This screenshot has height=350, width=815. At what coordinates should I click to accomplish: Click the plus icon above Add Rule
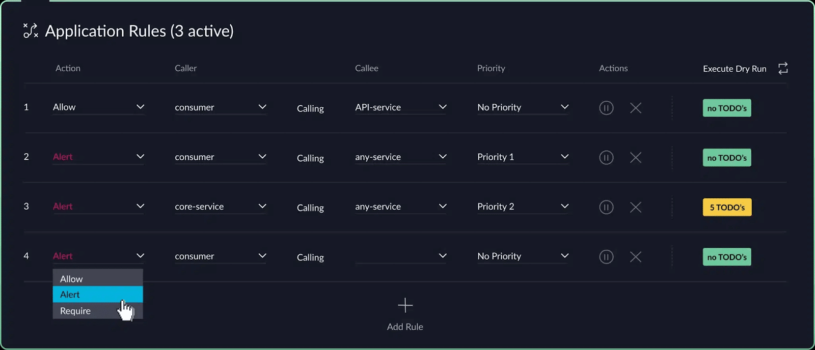tap(404, 305)
